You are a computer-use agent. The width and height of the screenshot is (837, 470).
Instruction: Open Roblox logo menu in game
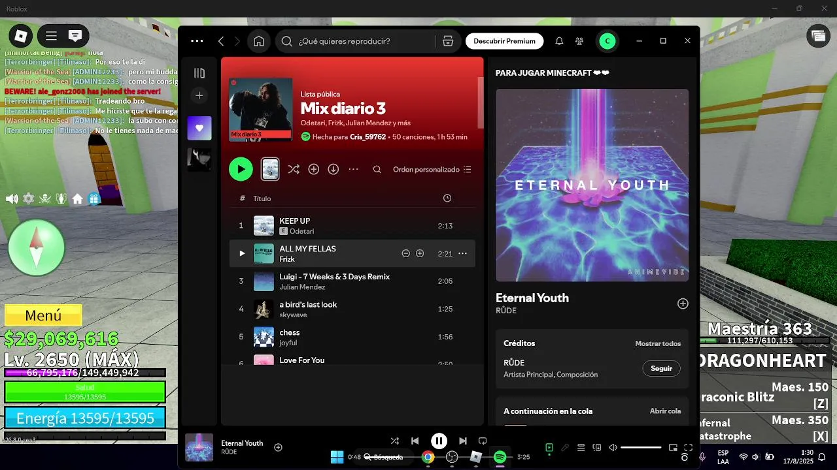[x=21, y=36]
